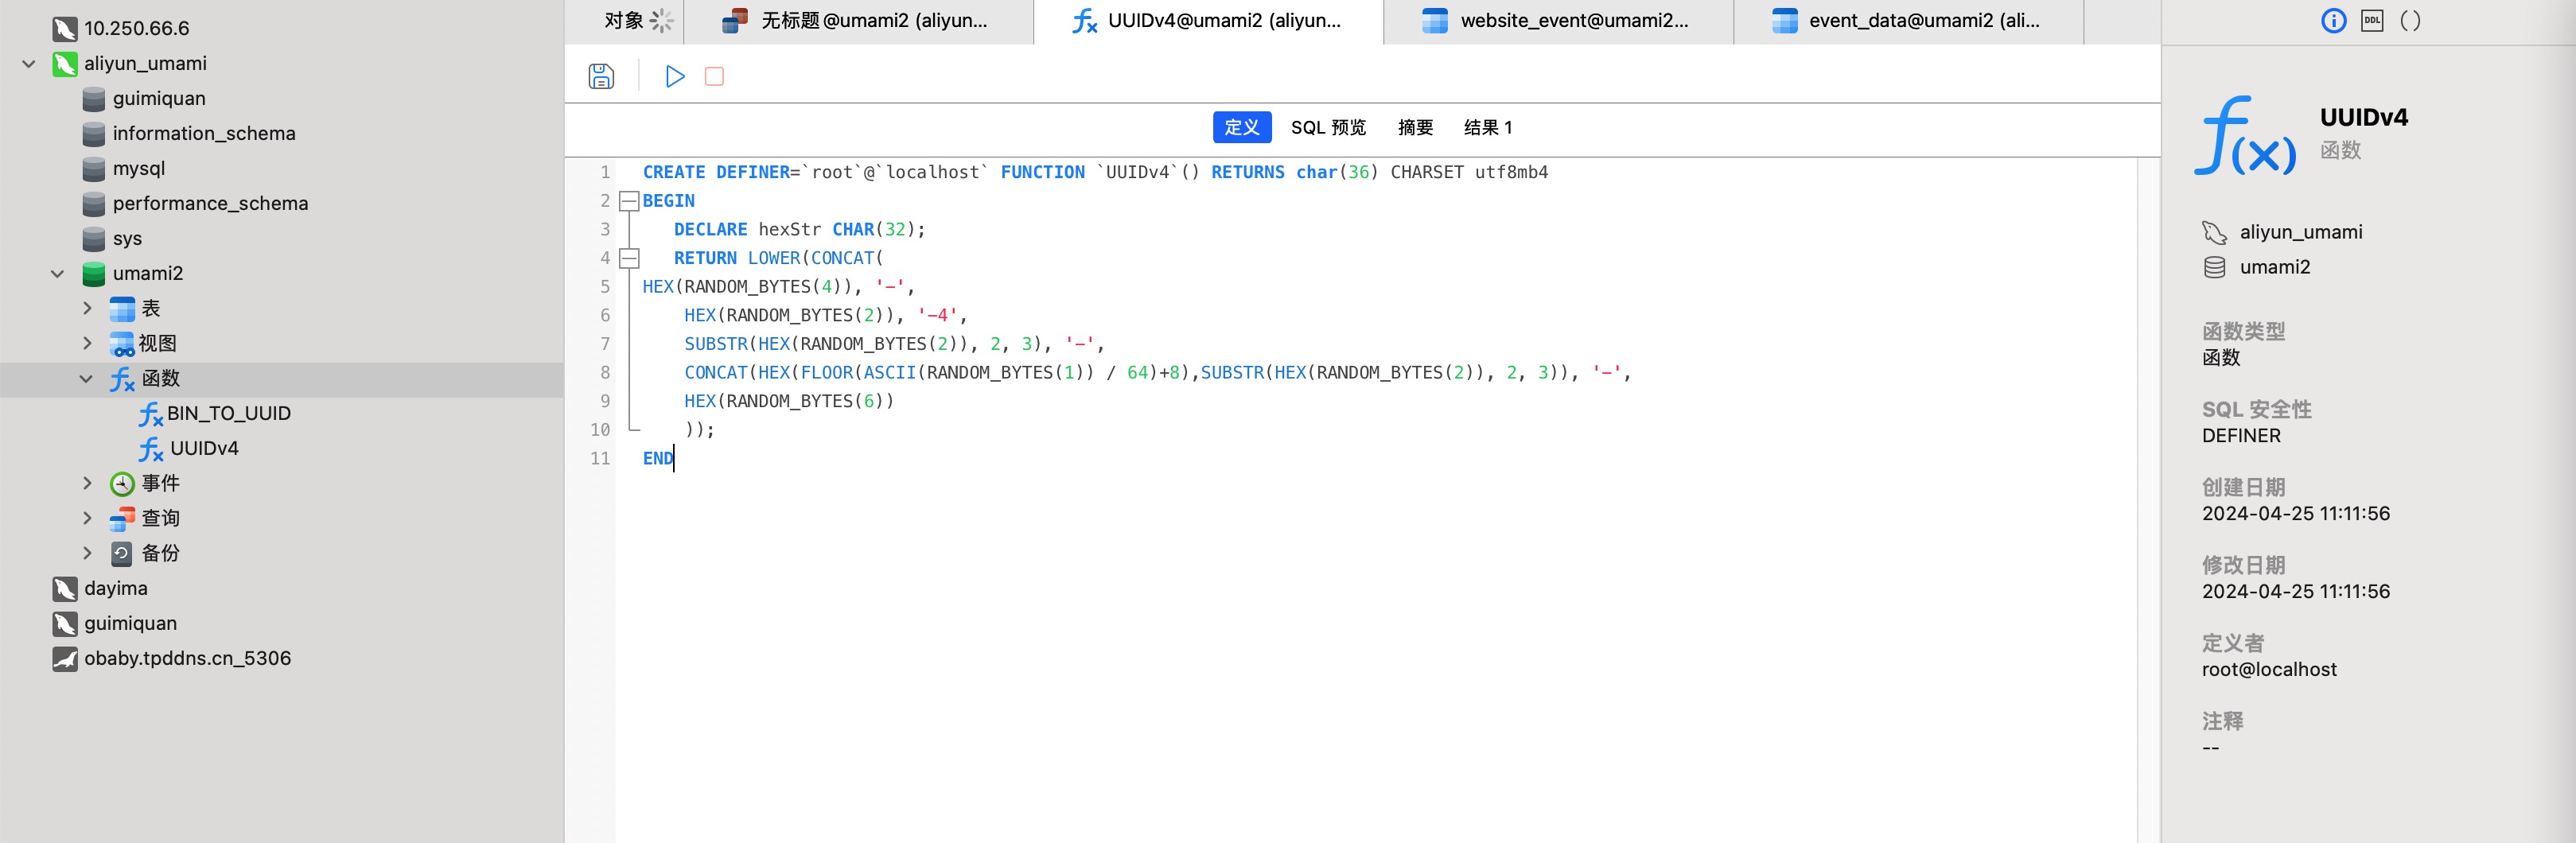This screenshot has width=2576, height=843.
Task: Show the DDL panel icon
Action: coord(2372,21)
